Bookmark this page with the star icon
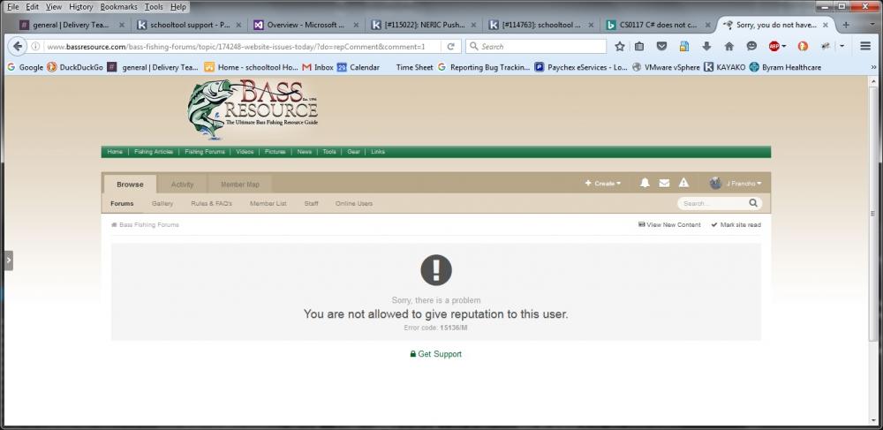Image resolution: width=883 pixels, height=430 pixels. [620, 47]
